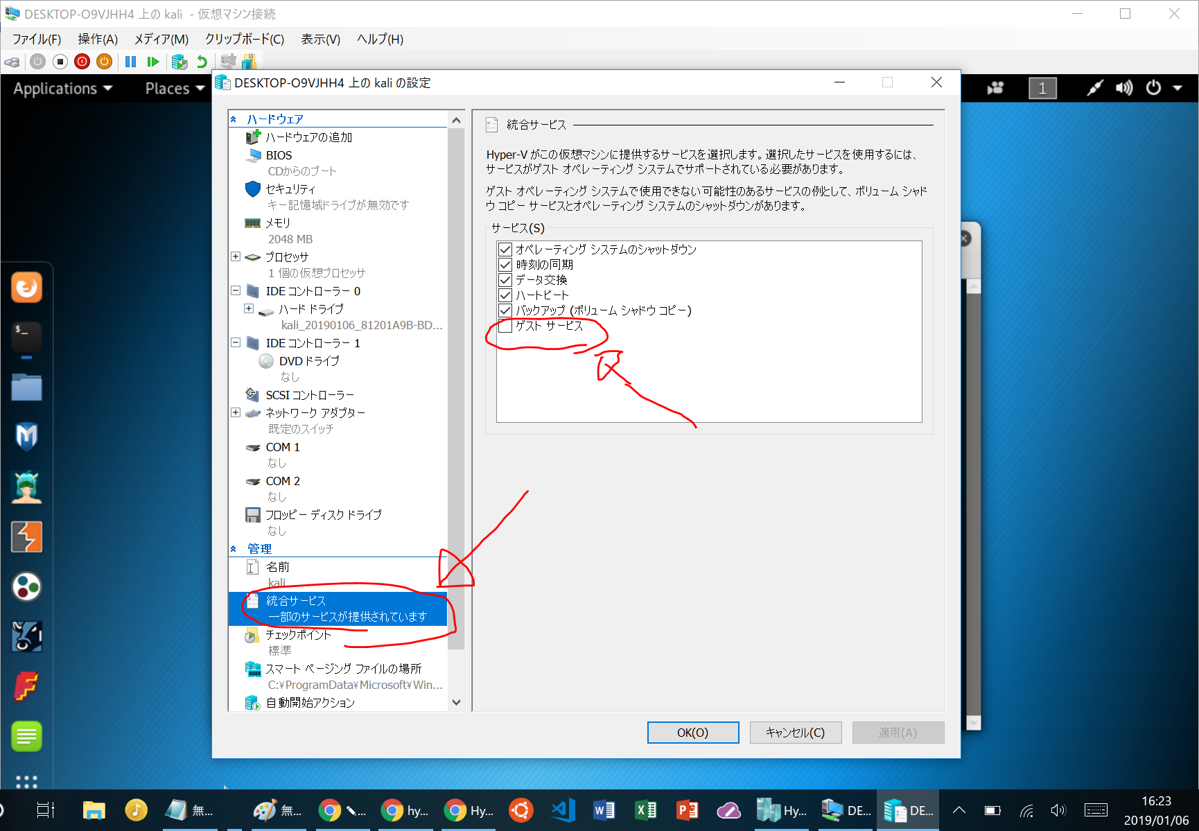
Task: Click the orange Save state toolbar icon
Action: click(104, 62)
